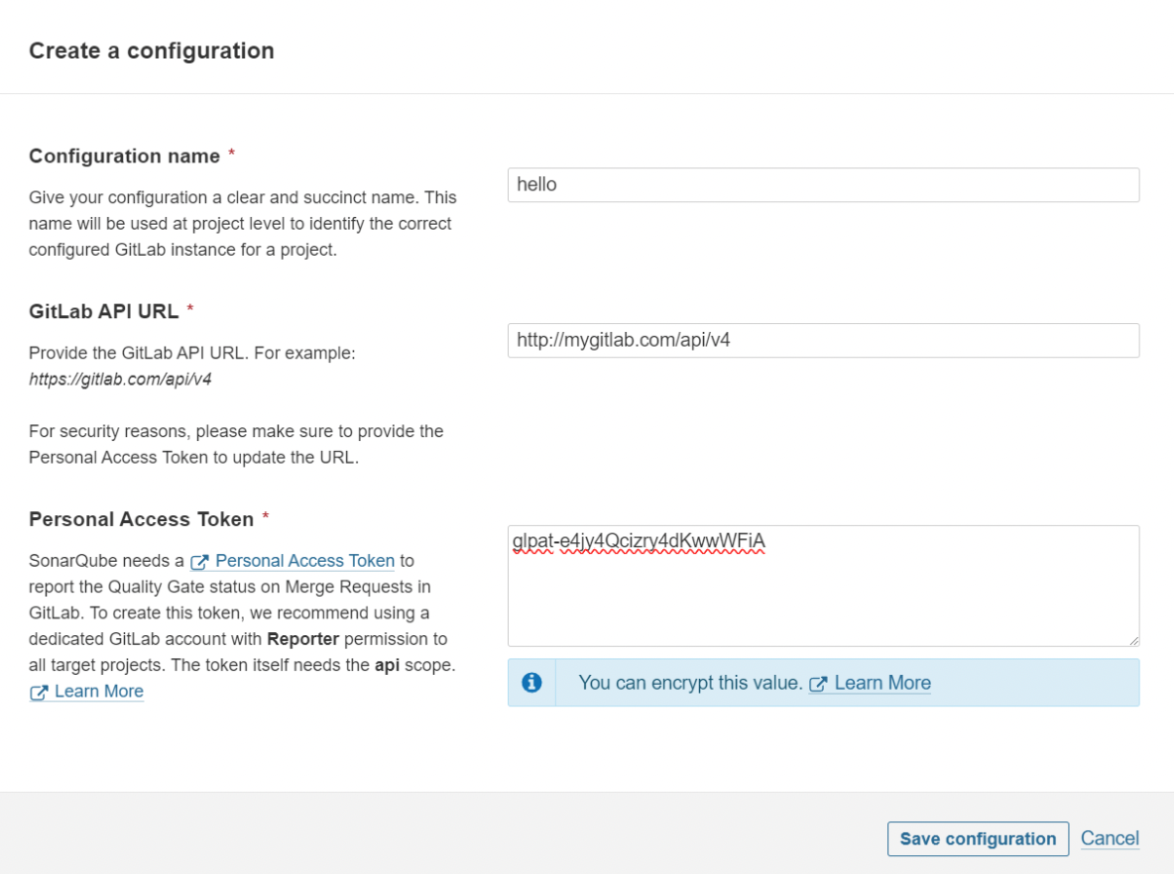Click external-link icon beside the description's Learn More

tap(39, 693)
